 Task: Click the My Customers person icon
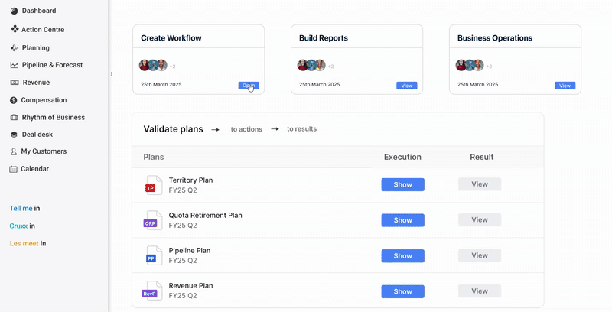coord(14,151)
